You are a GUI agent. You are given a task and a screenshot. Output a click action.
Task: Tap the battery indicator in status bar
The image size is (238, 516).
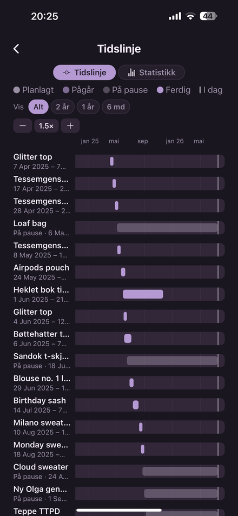[208, 16]
